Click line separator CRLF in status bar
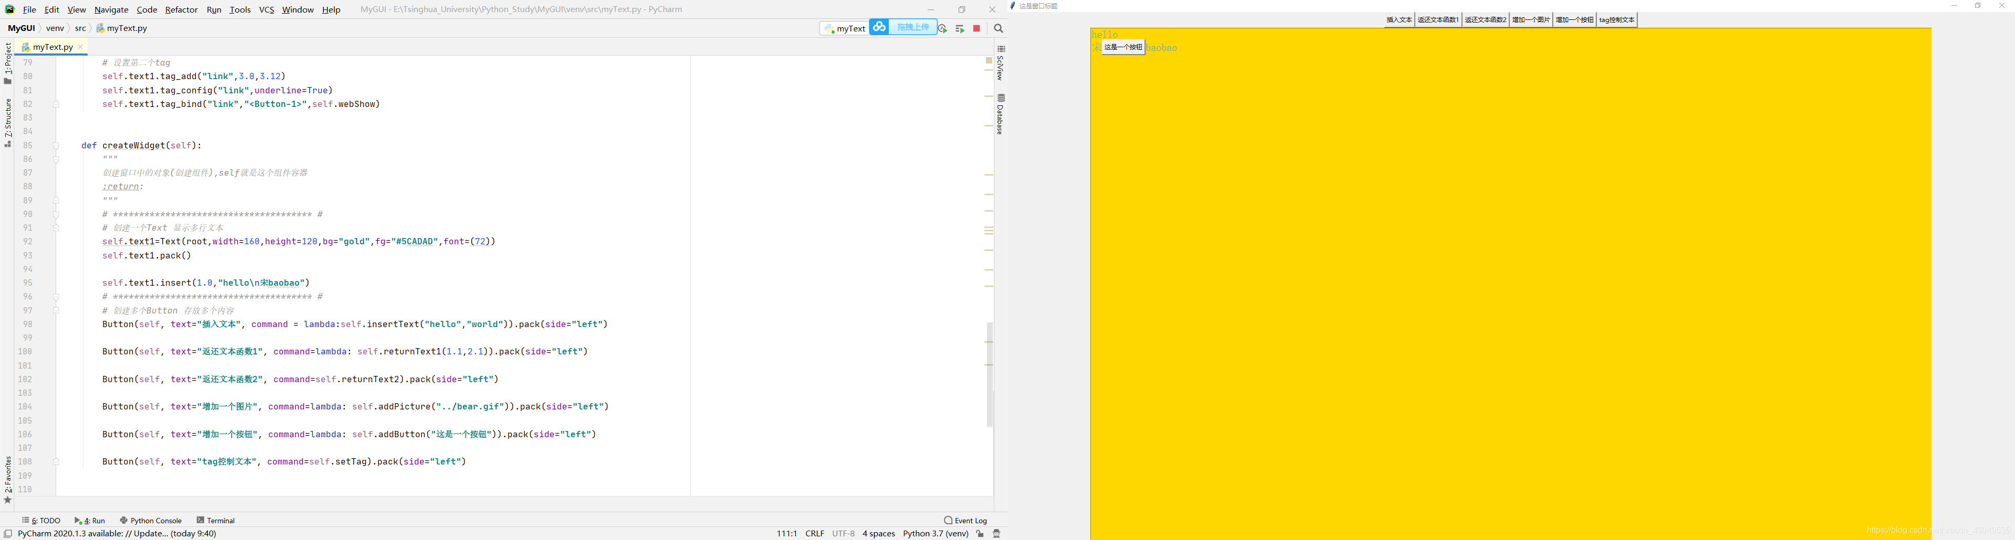The image size is (2015, 540). coord(815,534)
